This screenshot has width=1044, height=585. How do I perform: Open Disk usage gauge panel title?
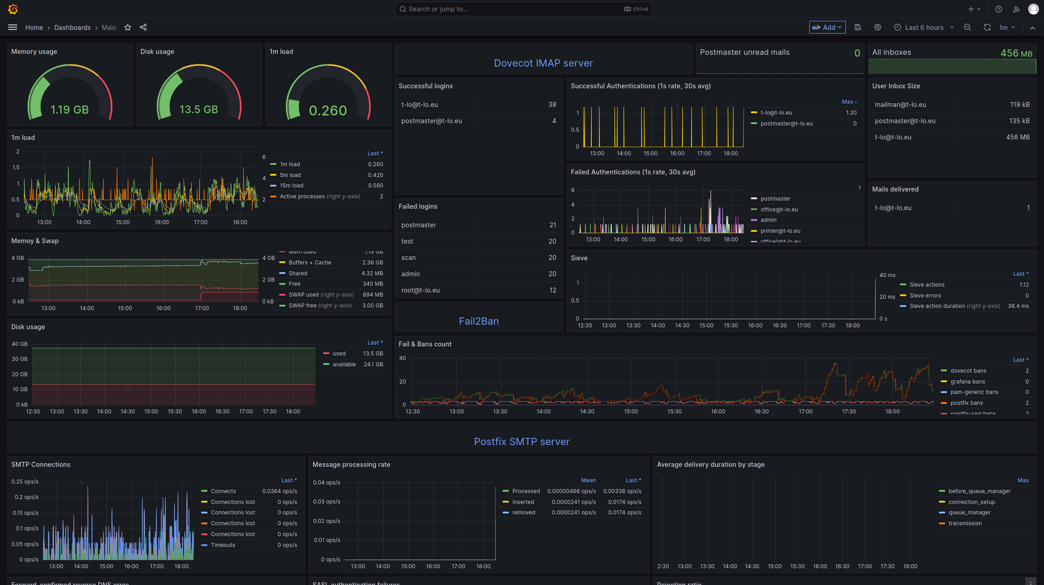[157, 52]
